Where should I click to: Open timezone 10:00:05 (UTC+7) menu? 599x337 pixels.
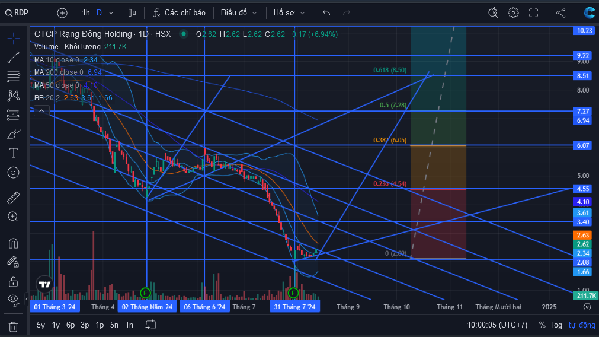pos(497,325)
